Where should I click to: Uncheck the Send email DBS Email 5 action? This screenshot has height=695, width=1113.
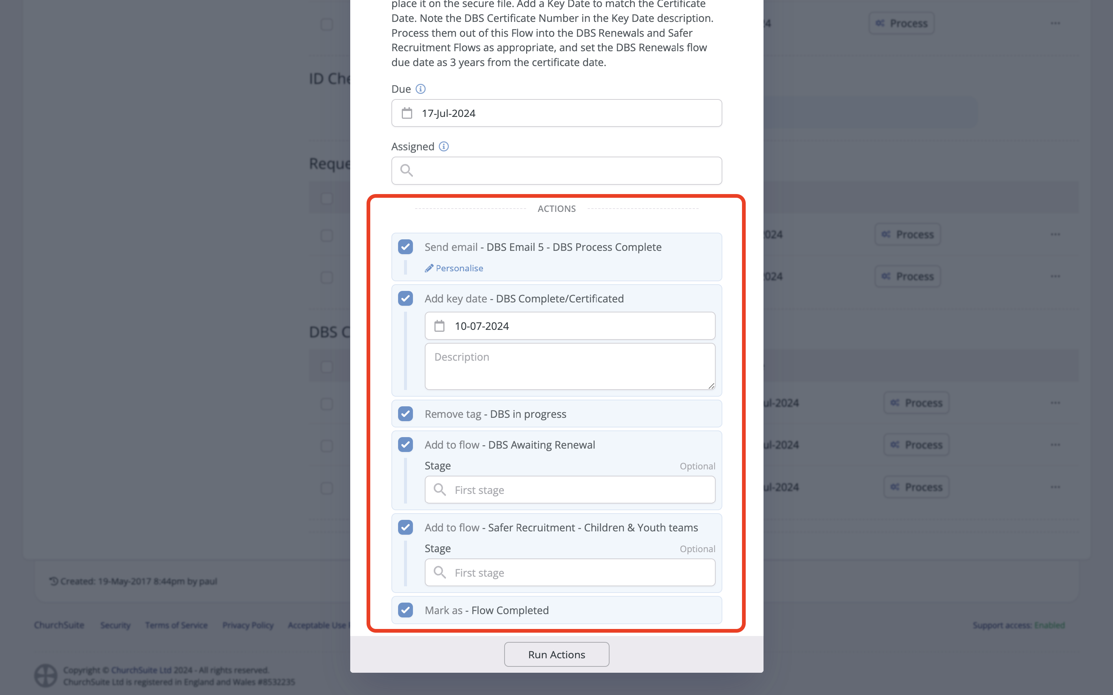click(x=405, y=247)
